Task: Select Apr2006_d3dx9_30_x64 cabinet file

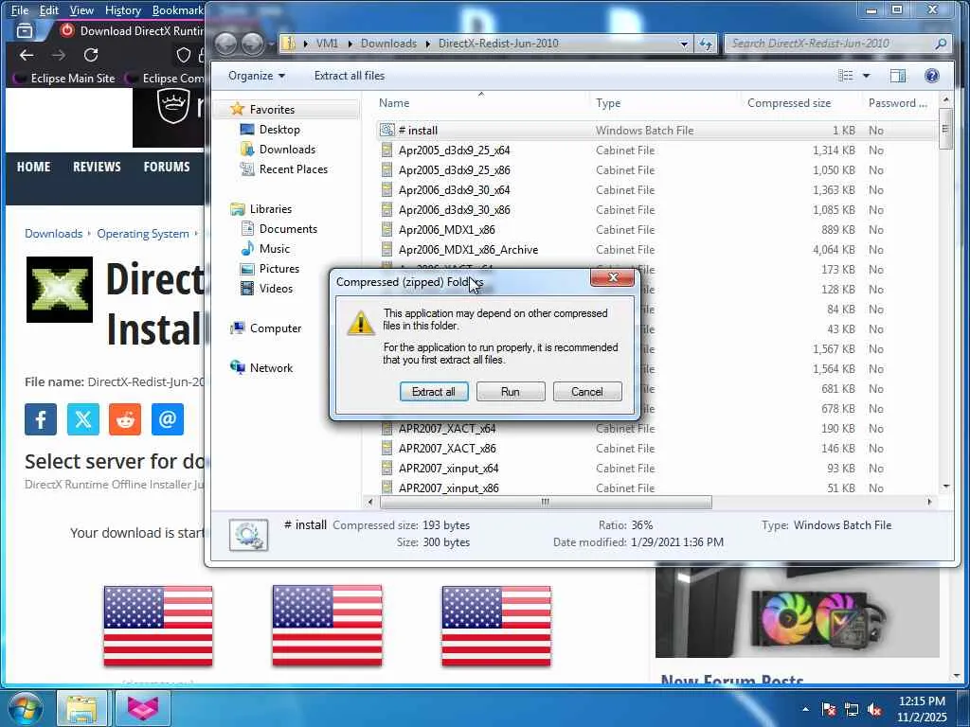Action: [454, 189]
